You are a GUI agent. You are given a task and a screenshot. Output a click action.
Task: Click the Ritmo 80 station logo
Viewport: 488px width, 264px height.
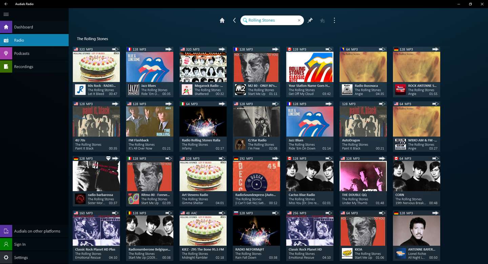134,199
